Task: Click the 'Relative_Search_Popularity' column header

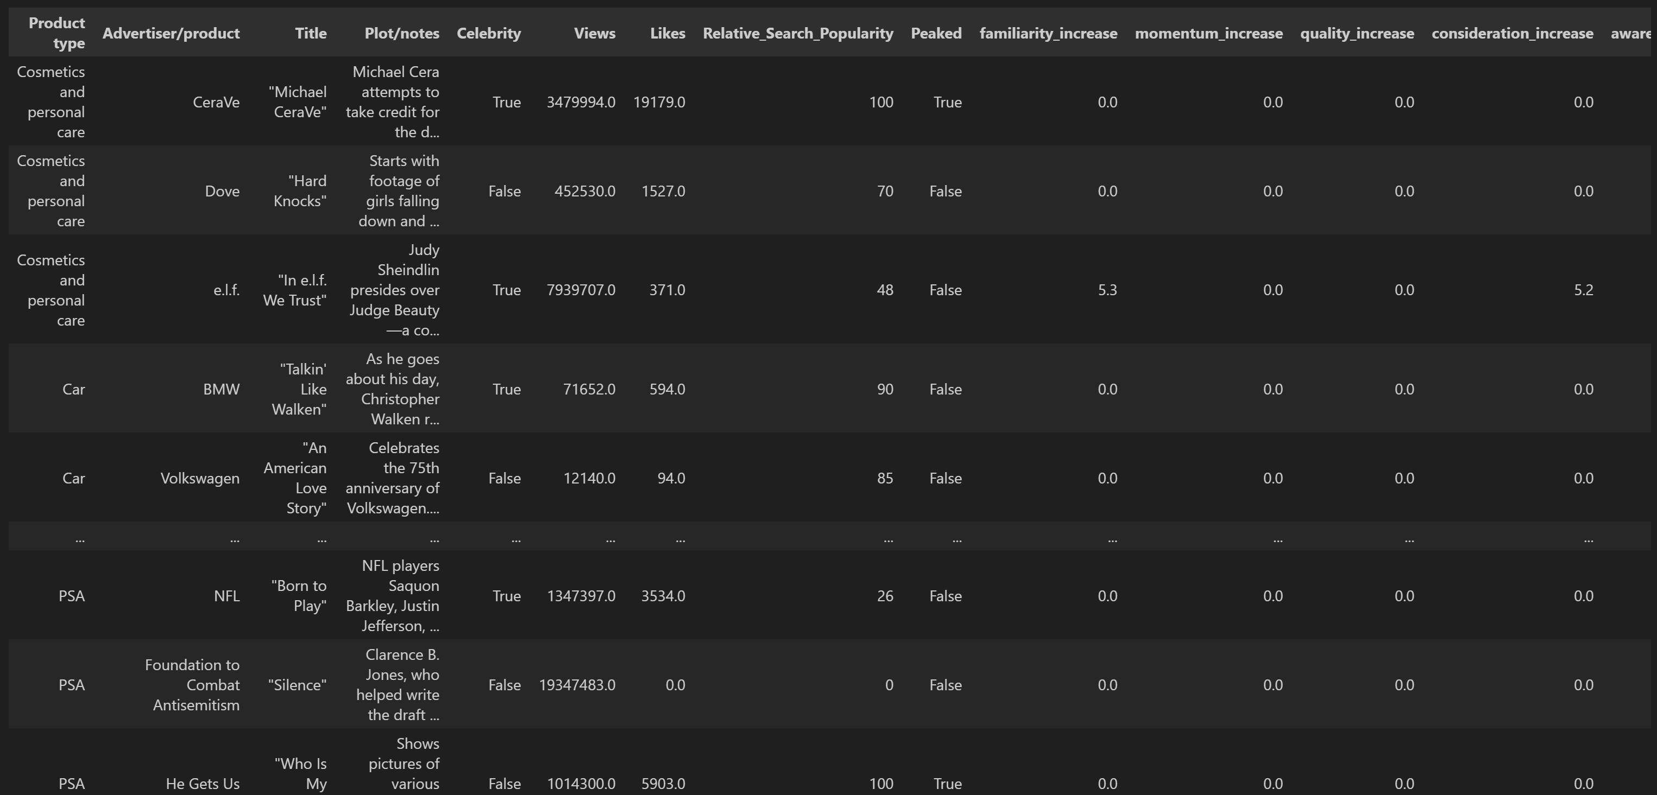Action: pos(798,34)
